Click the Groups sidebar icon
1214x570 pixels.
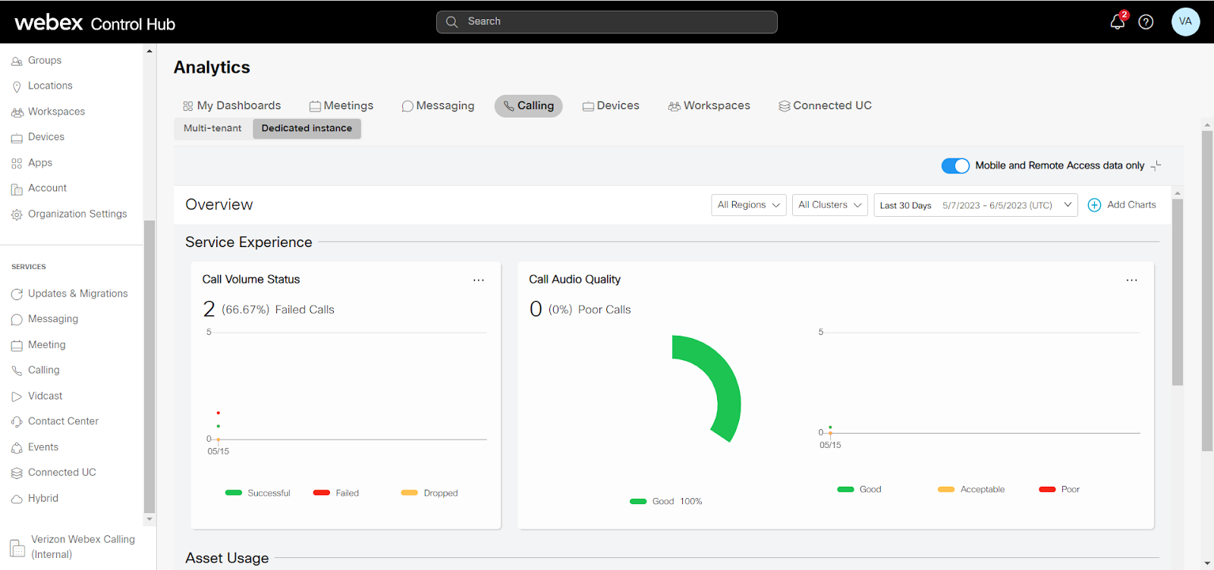(17, 61)
